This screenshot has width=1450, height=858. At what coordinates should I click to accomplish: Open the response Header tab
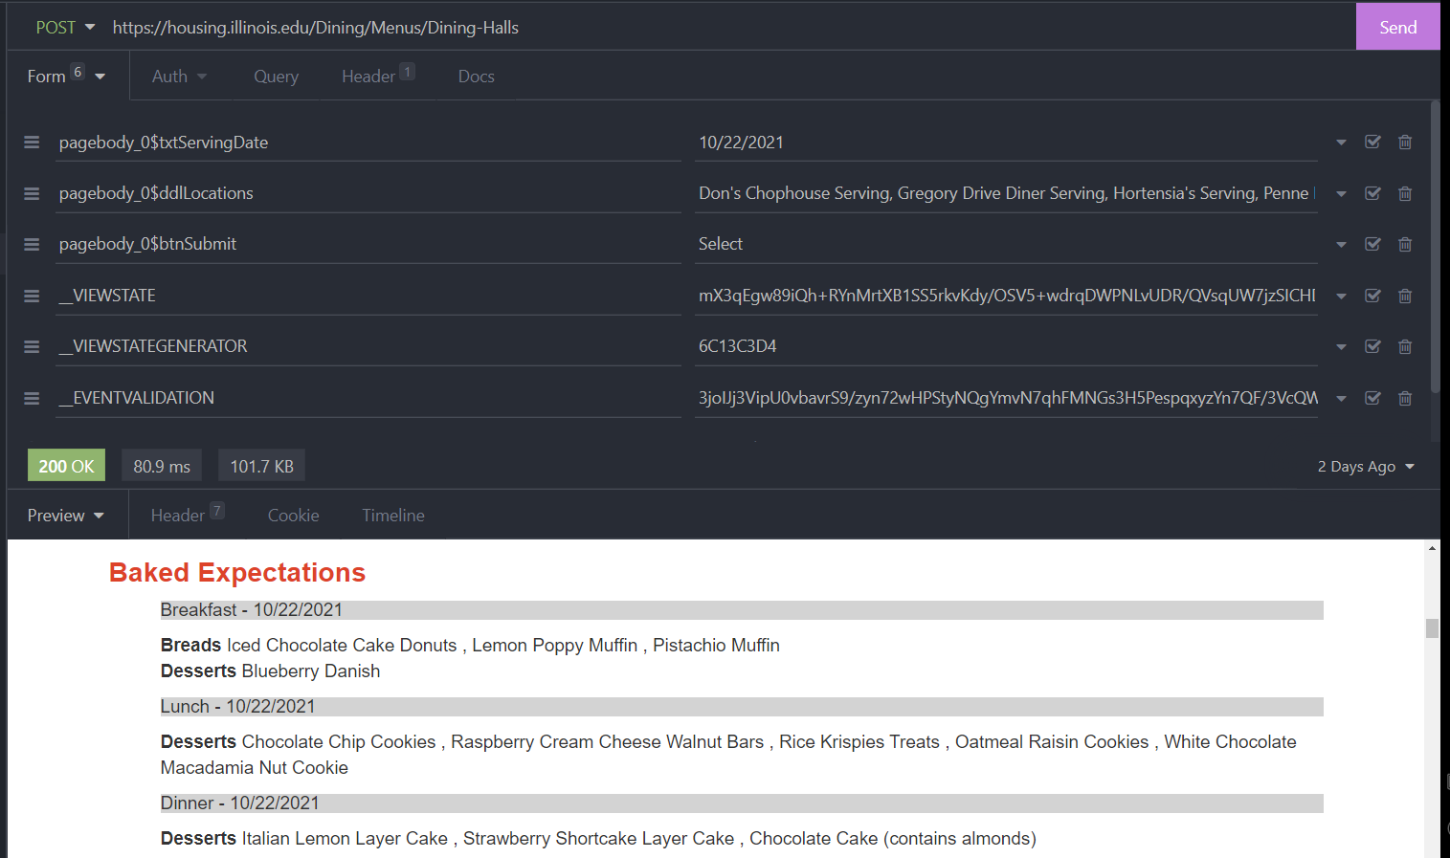click(x=187, y=515)
